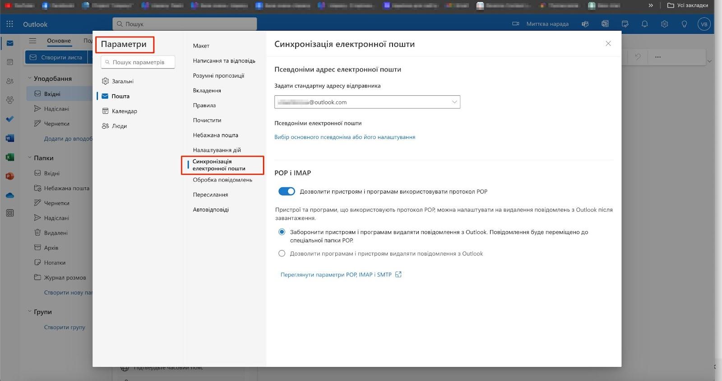Collapse the Уподобання favorites section
This screenshot has width=722, height=381.
(30, 78)
